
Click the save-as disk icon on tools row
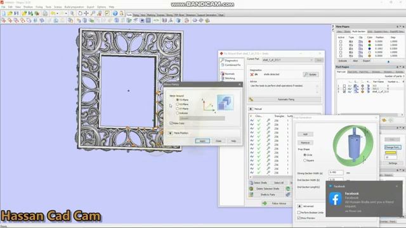[164, 20]
